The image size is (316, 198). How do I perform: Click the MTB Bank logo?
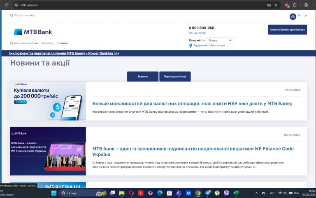pos(33,32)
